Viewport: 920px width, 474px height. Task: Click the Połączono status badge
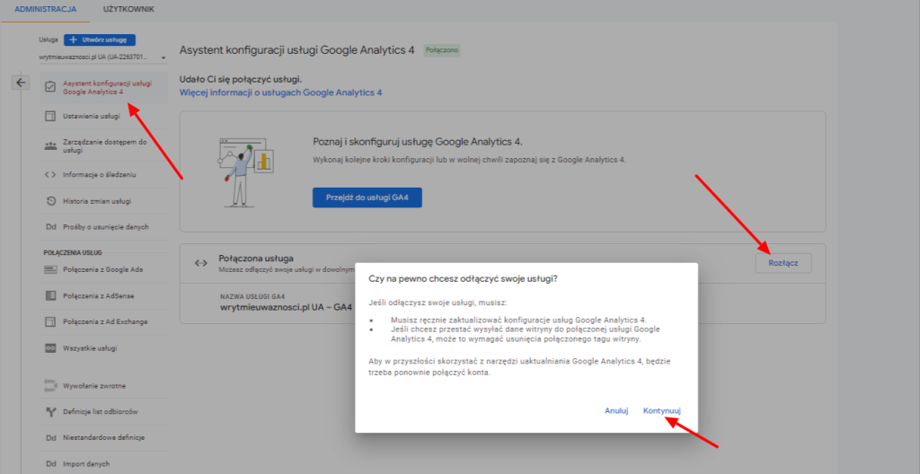(x=442, y=50)
